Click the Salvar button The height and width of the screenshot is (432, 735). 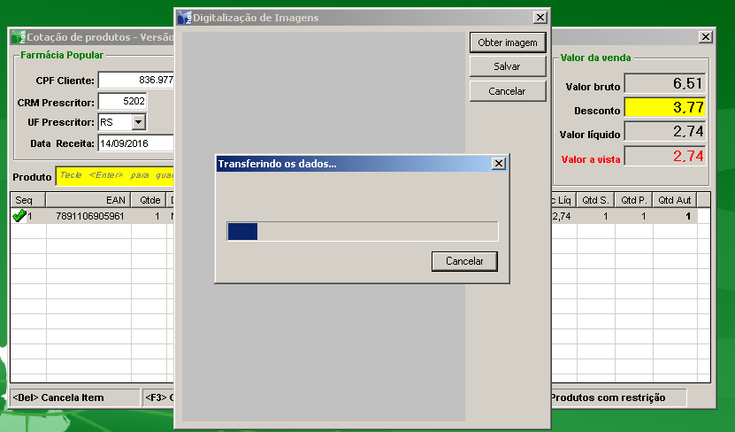[507, 66]
